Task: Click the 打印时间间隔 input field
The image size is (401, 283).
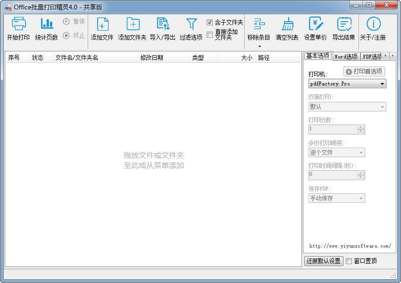Action: 333,175
